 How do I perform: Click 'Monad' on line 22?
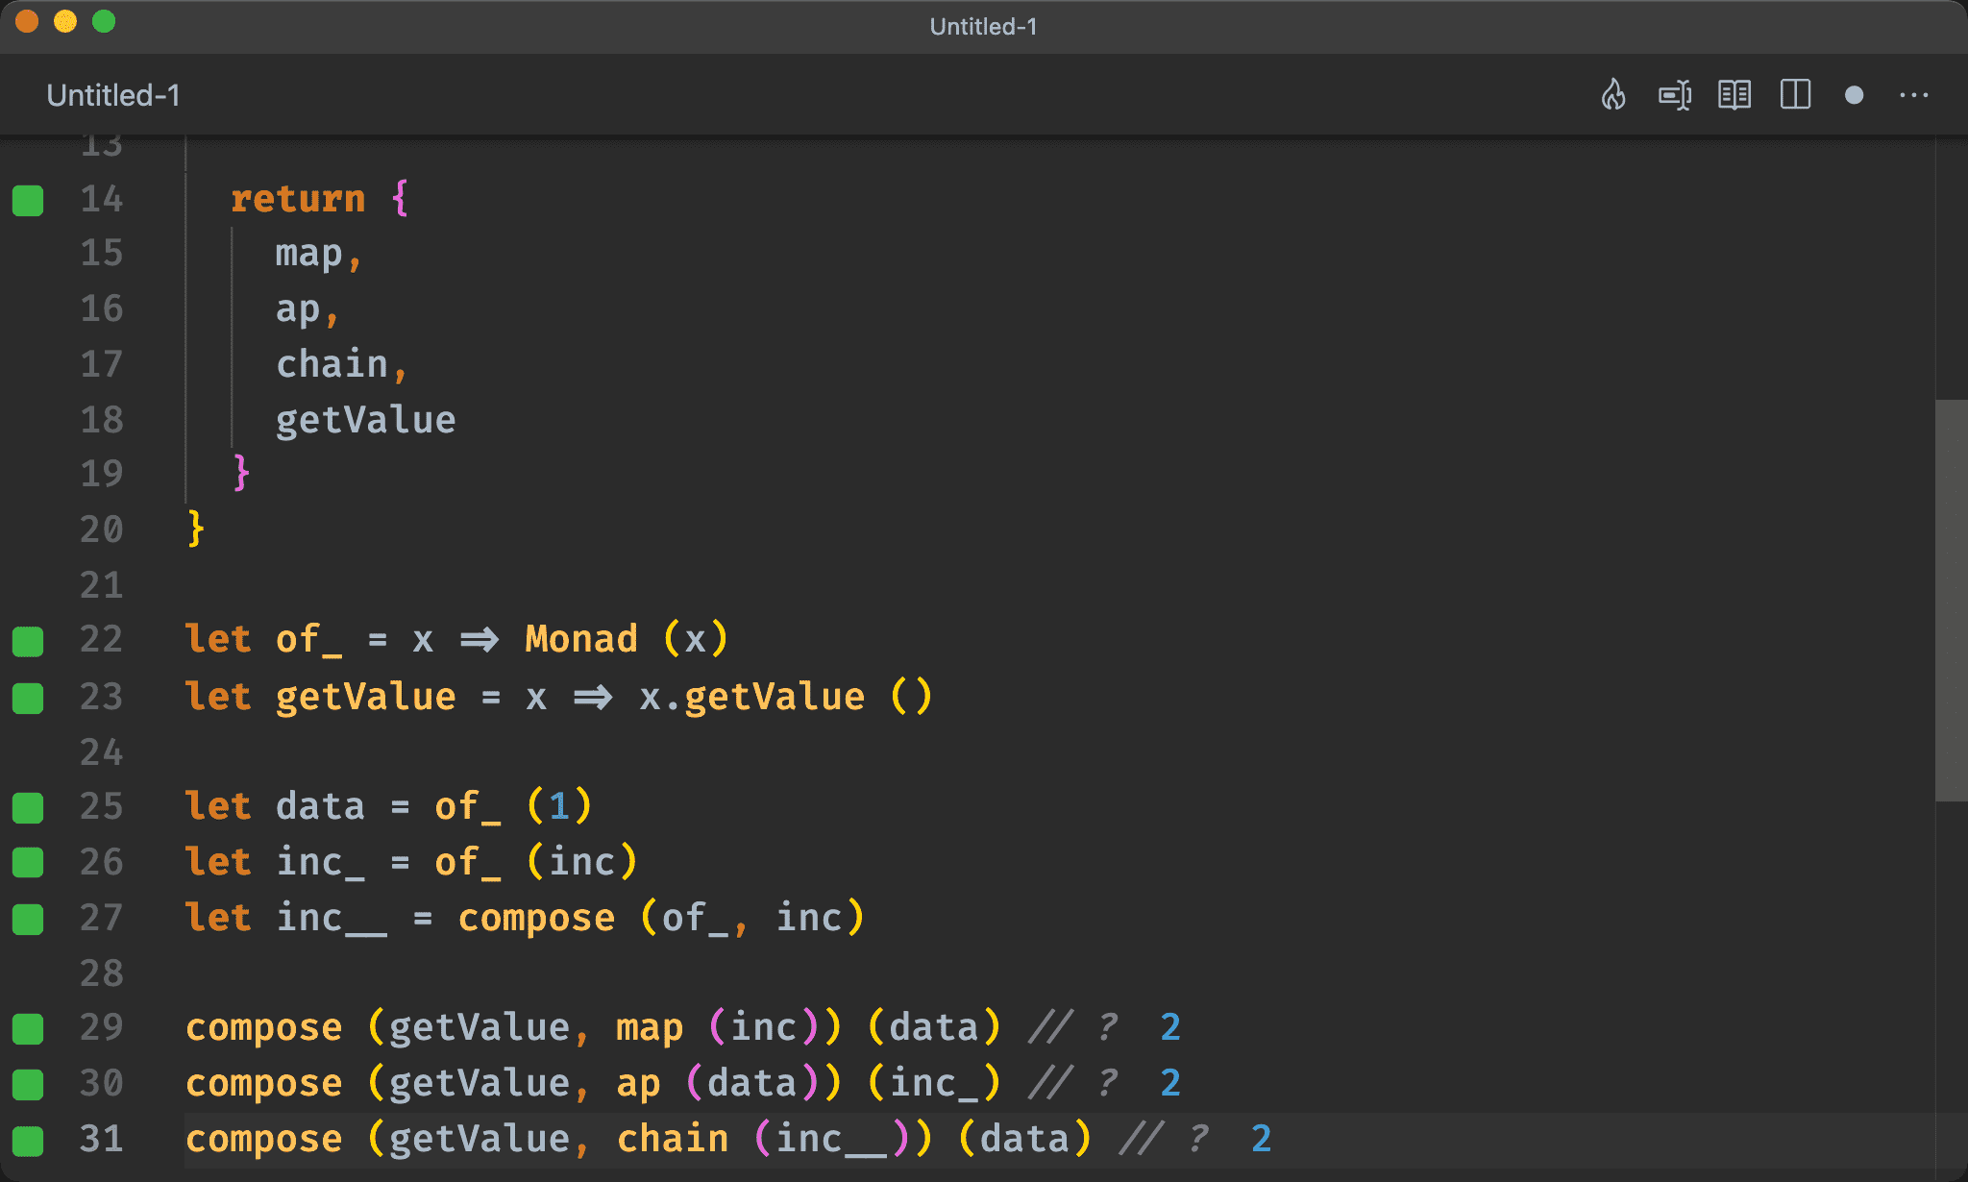coord(581,639)
